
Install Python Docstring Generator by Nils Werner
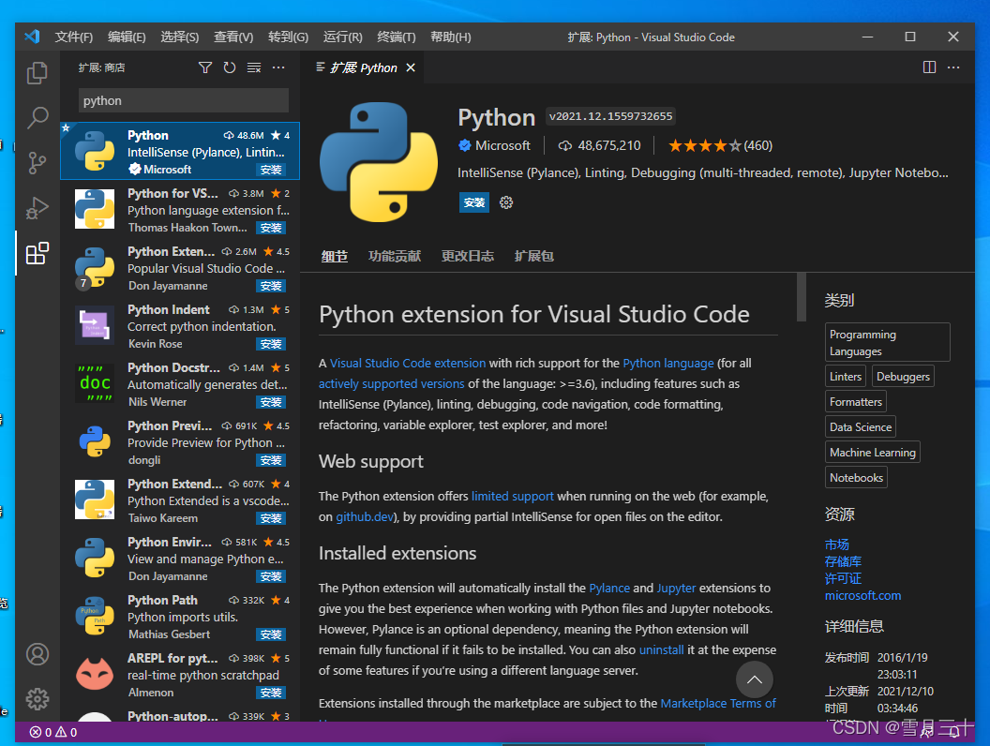pyautogui.click(x=271, y=402)
